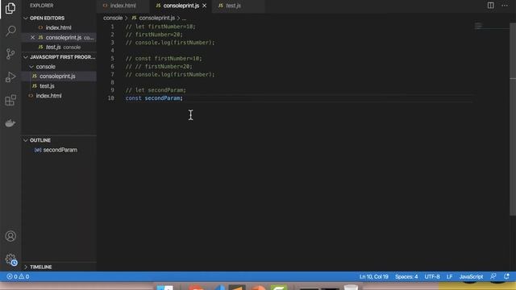Open the Search view in activity bar
Image resolution: width=516 pixels, height=290 pixels.
click(10, 31)
